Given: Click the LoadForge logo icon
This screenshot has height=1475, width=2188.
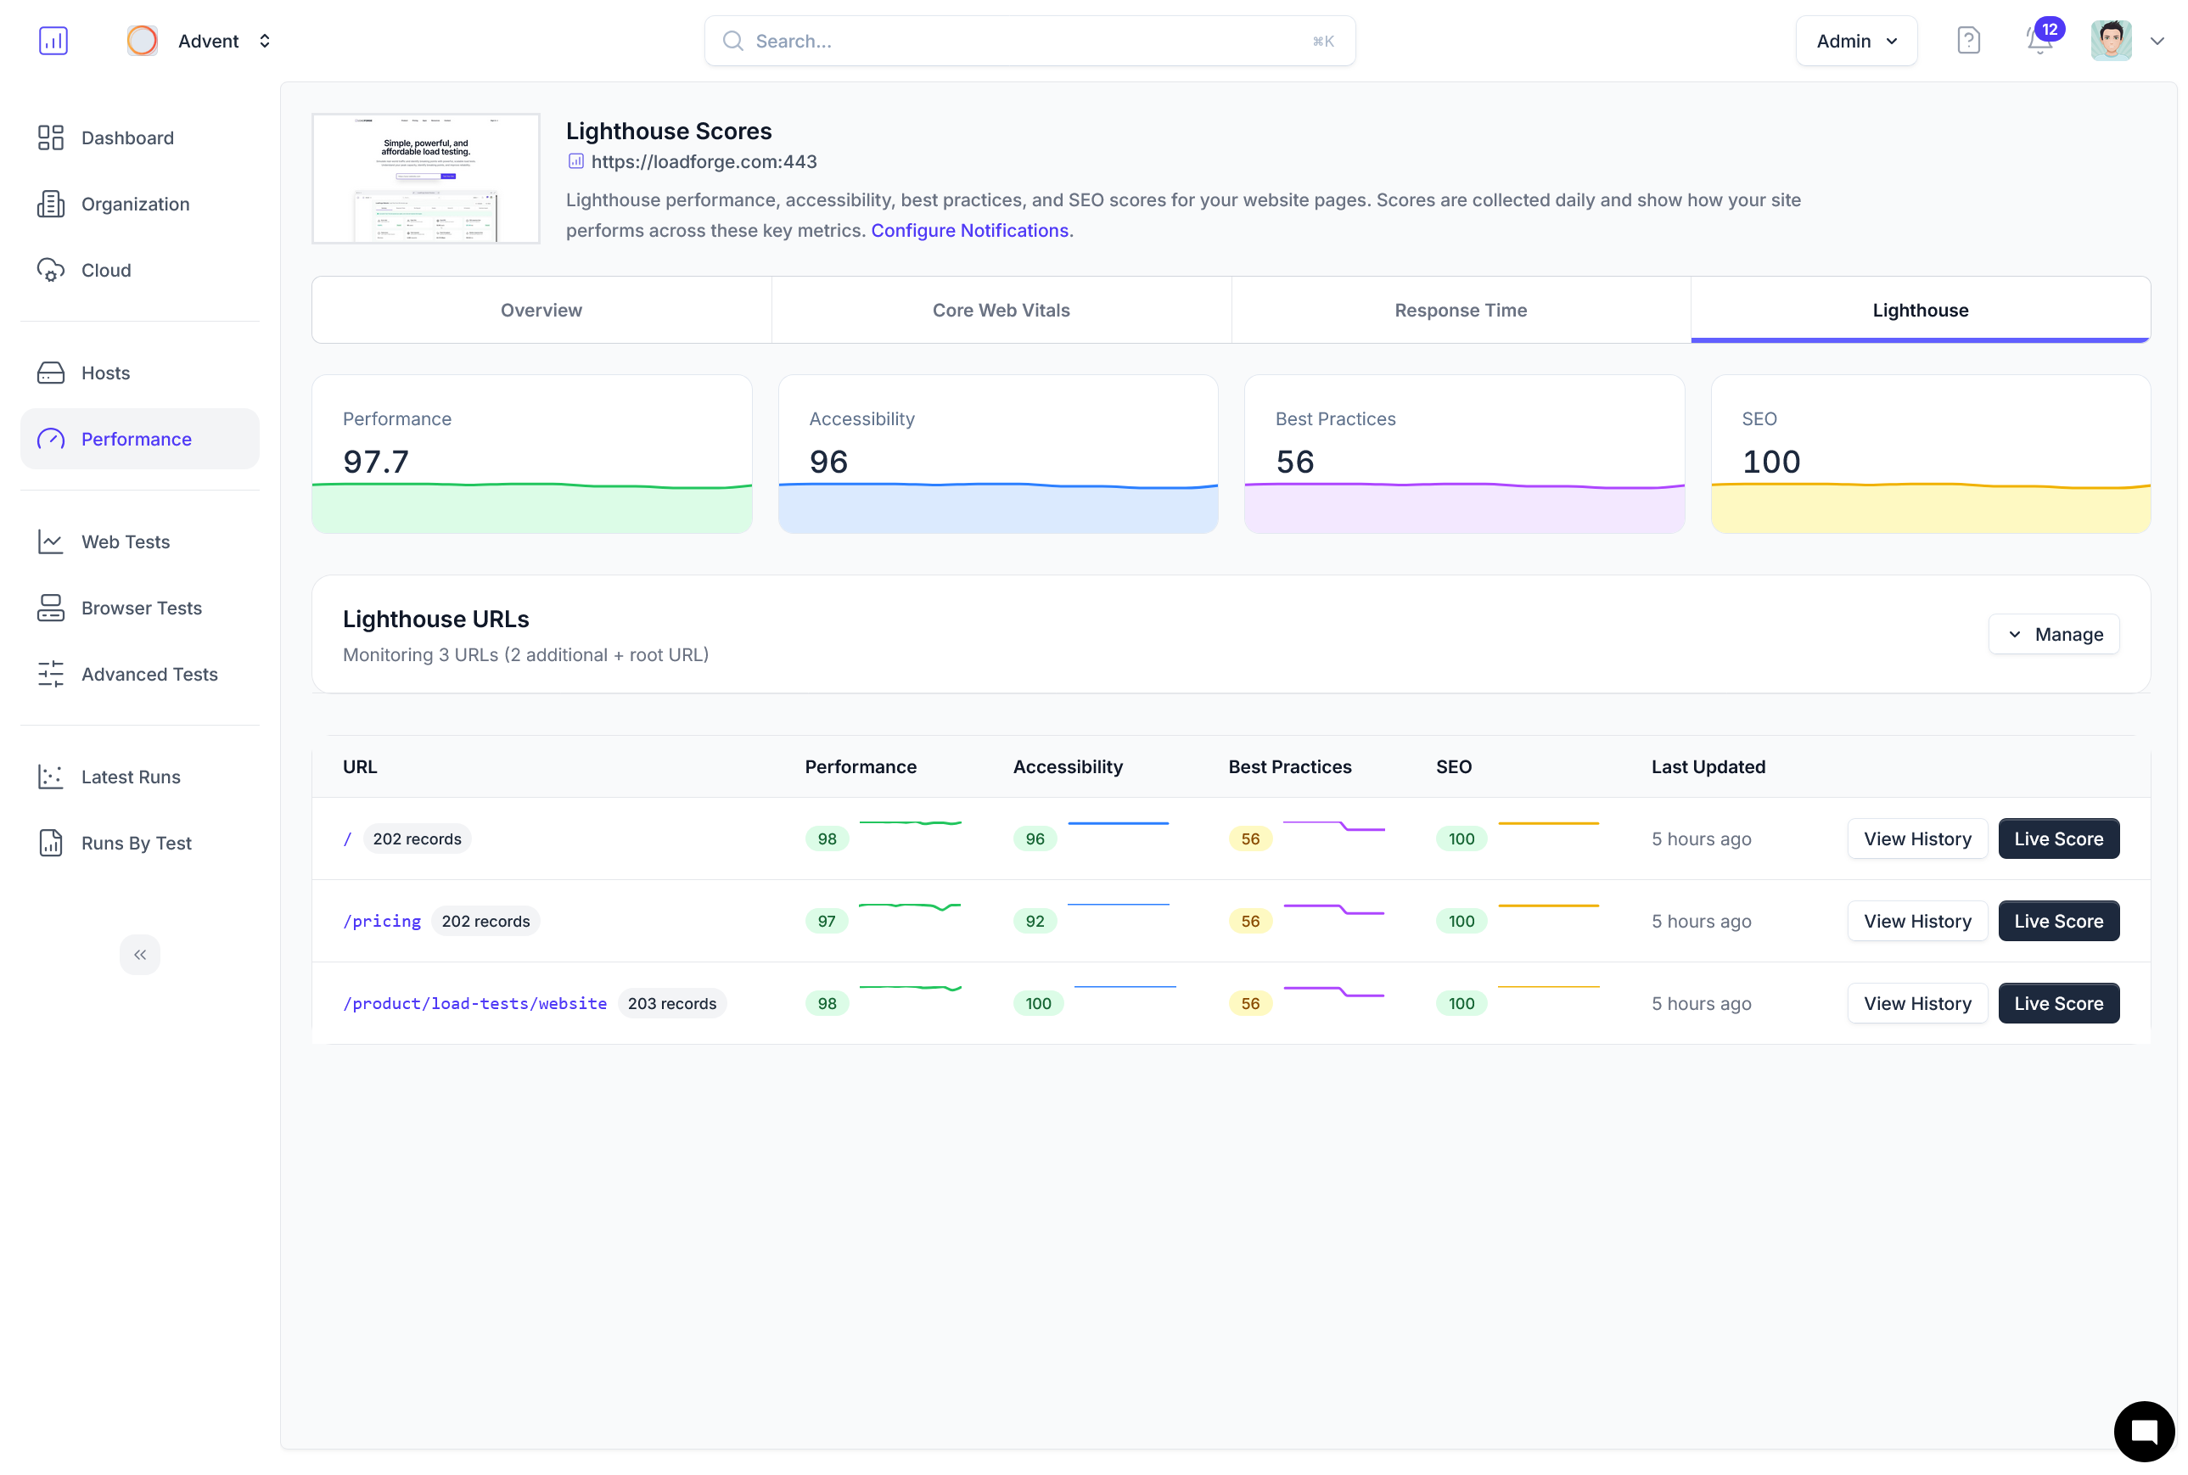Looking at the screenshot, I should (x=53, y=41).
